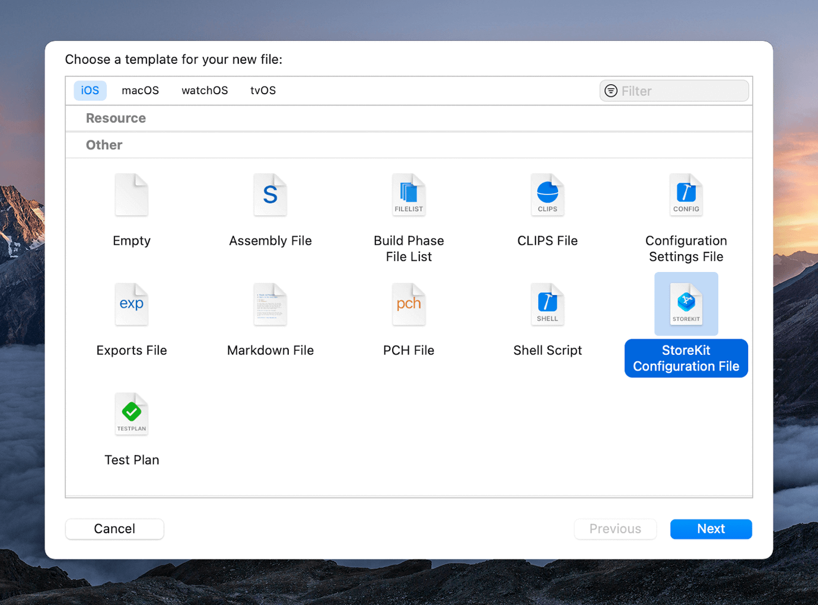Click inside the Filter search field
The image size is (818, 605).
[673, 91]
